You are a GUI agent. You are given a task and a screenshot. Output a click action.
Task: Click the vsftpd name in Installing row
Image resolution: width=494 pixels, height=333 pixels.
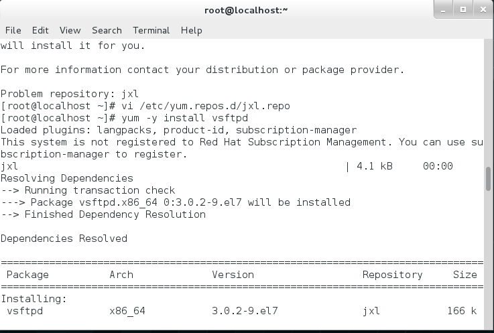click(27, 311)
